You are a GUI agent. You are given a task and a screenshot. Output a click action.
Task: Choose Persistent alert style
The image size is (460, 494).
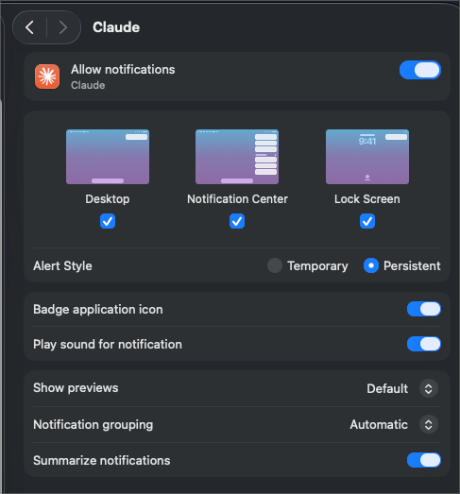click(371, 265)
